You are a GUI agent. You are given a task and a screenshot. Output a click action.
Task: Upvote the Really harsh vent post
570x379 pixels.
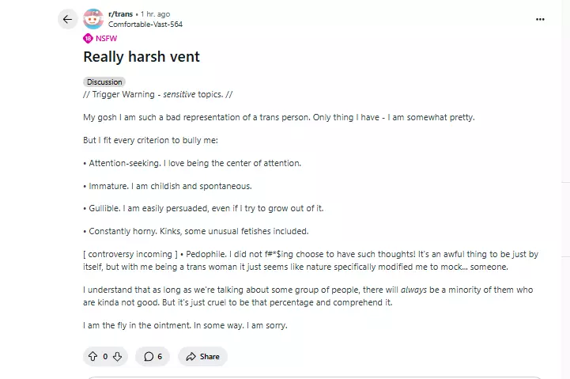[92, 357]
